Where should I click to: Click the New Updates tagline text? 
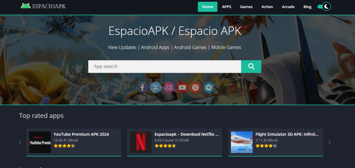[x=122, y=47]
